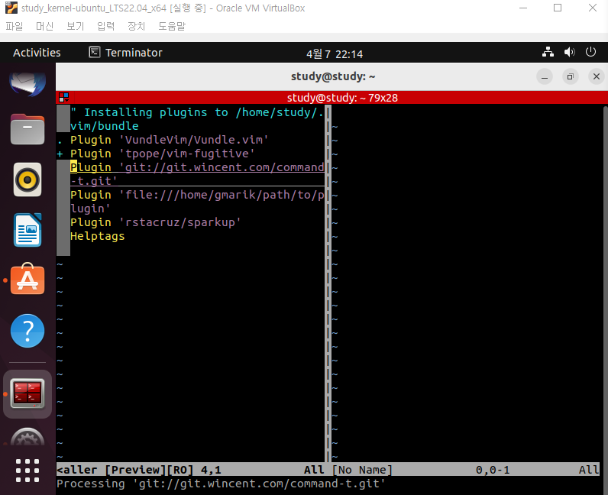Show Applications grid button
608x495 pixels.
(x=27, y=471)
